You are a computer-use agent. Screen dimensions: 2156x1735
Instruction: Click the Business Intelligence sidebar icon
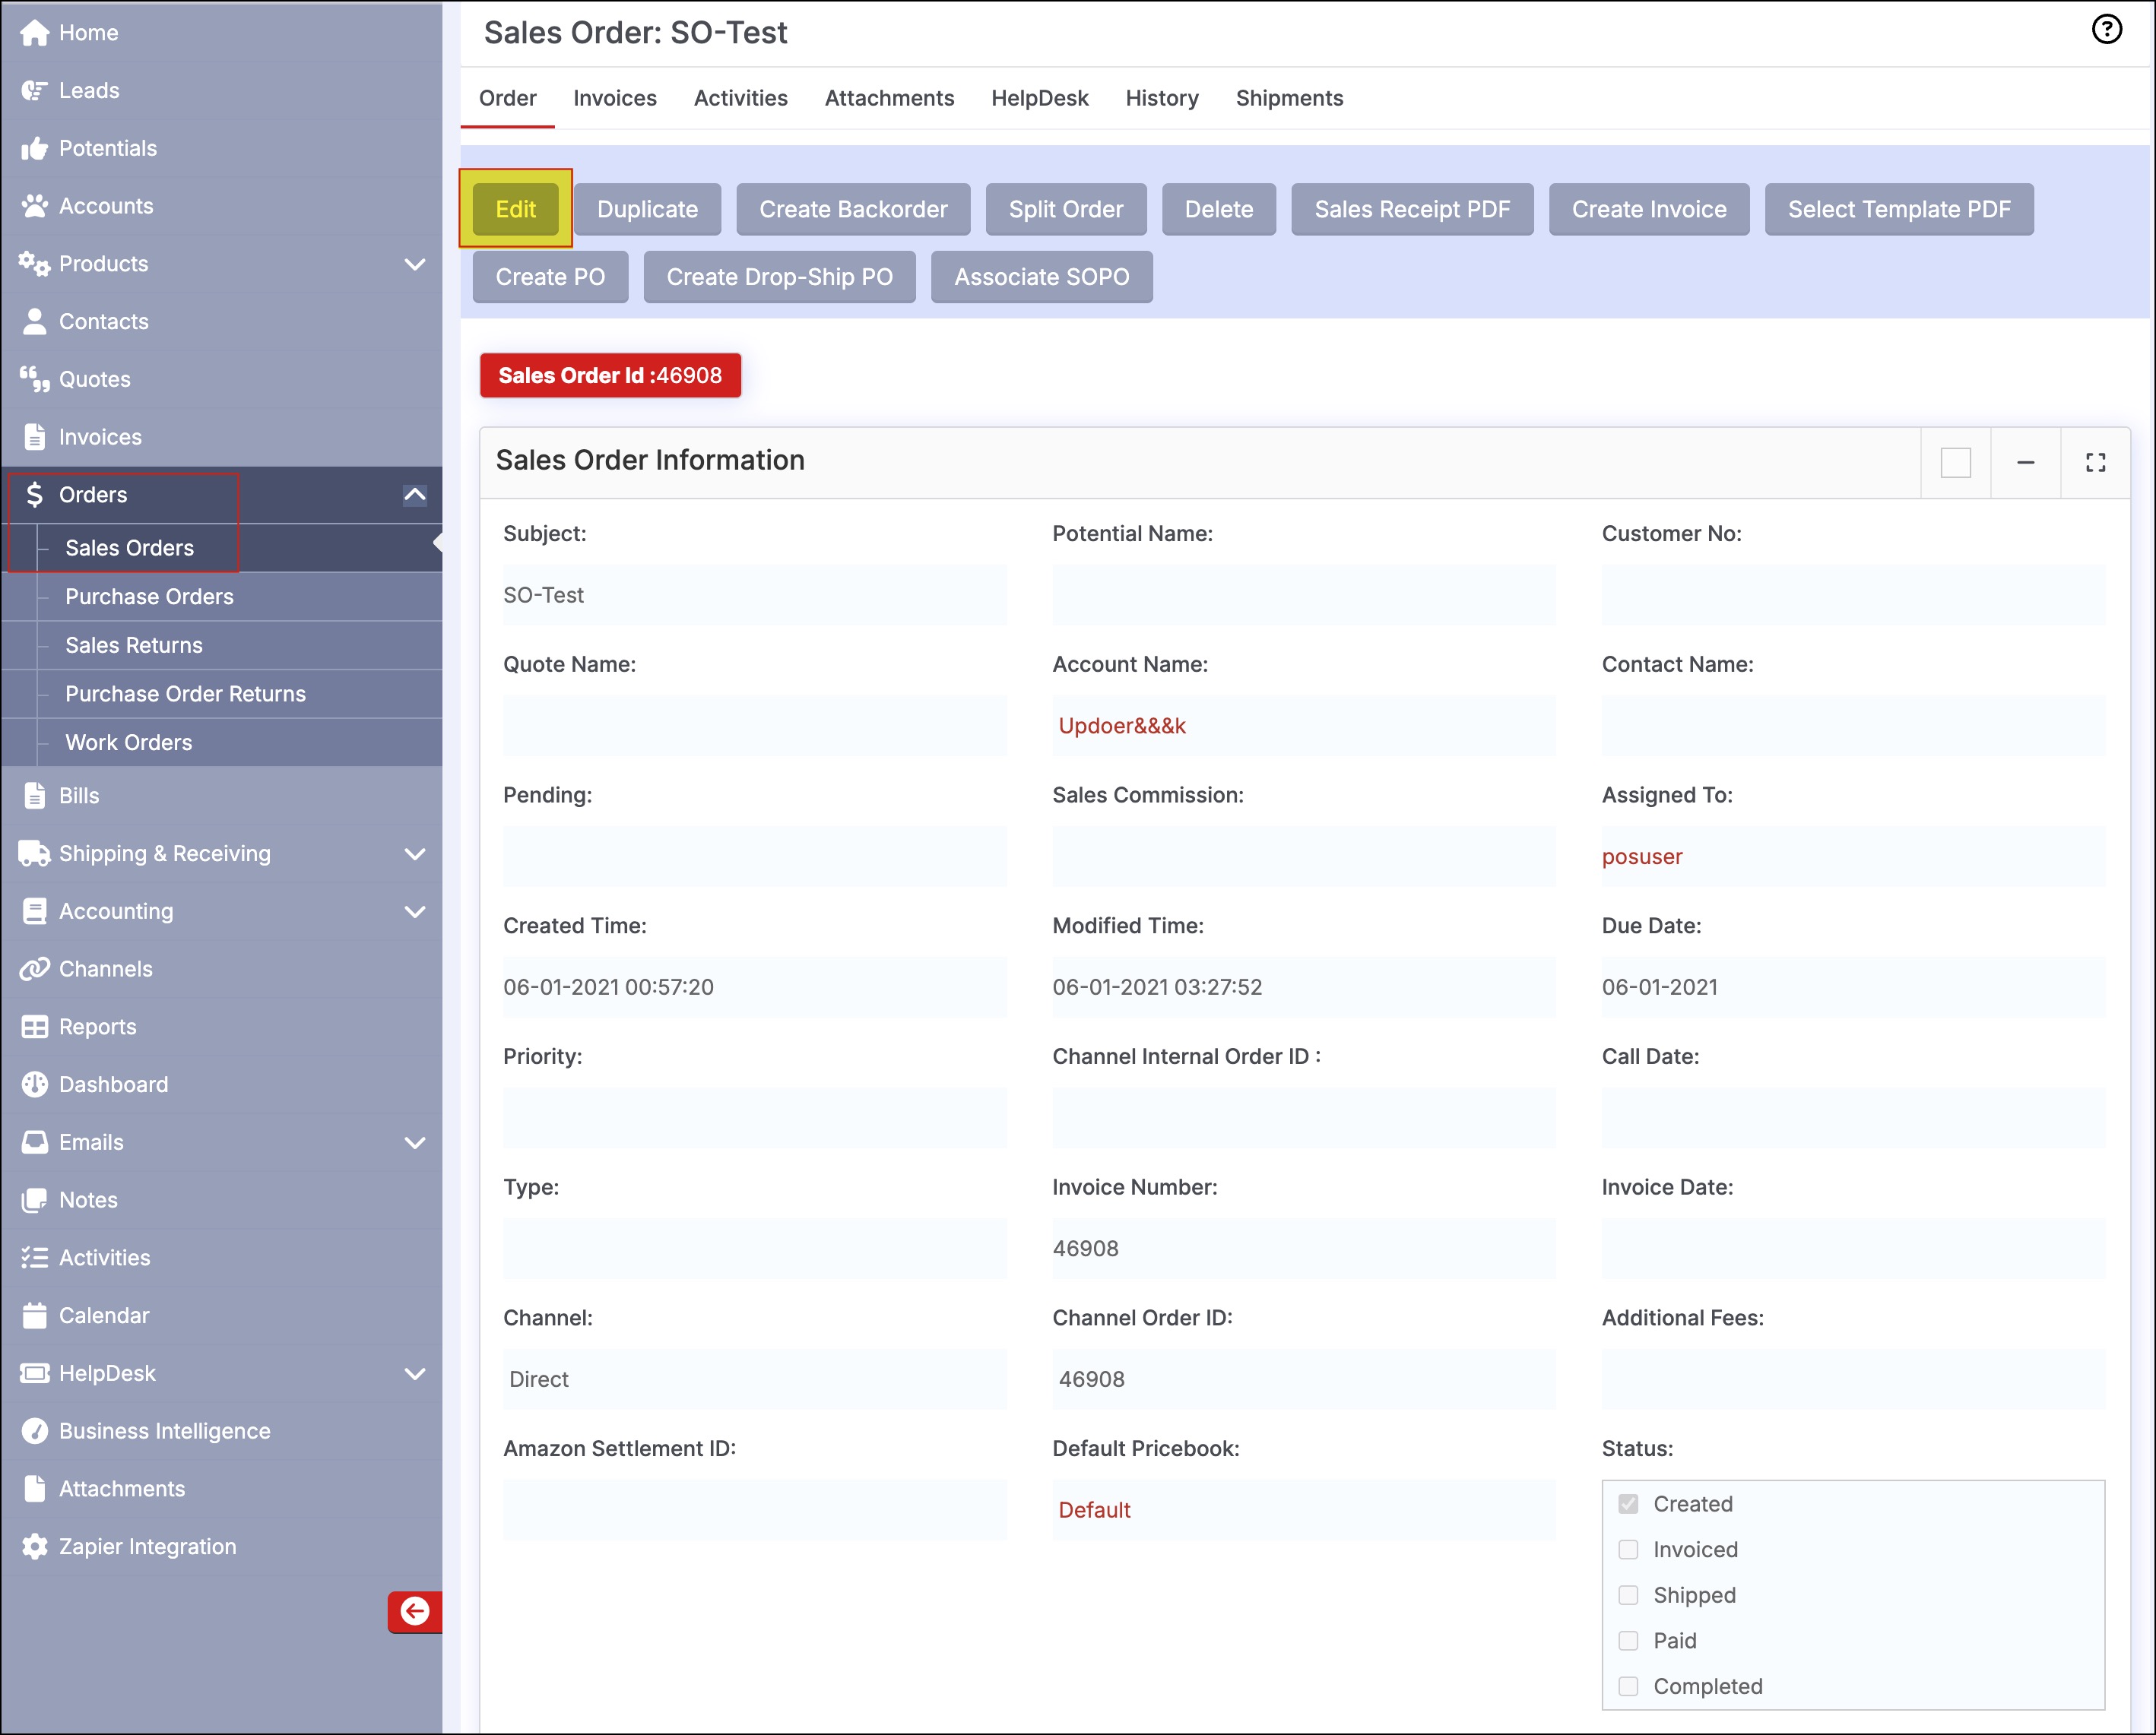pyautogui.click(x=34, y=1431)
